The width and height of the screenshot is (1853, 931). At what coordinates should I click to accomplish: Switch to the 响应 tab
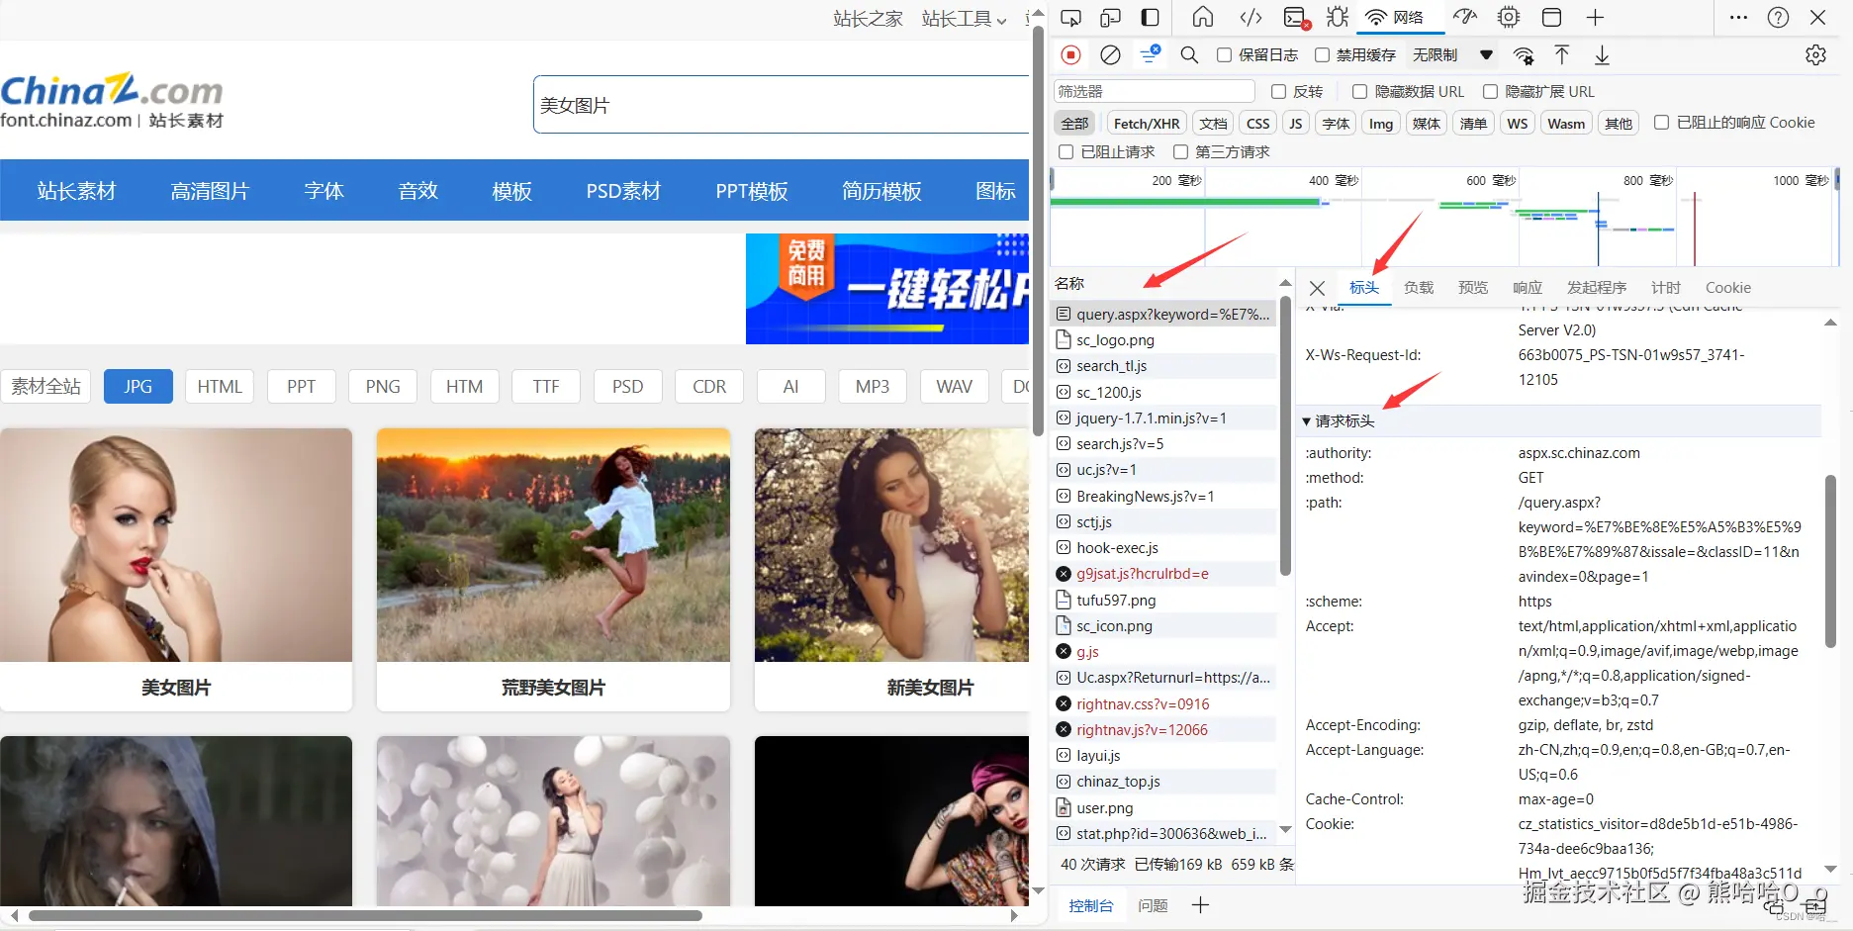click(1527, 287)
